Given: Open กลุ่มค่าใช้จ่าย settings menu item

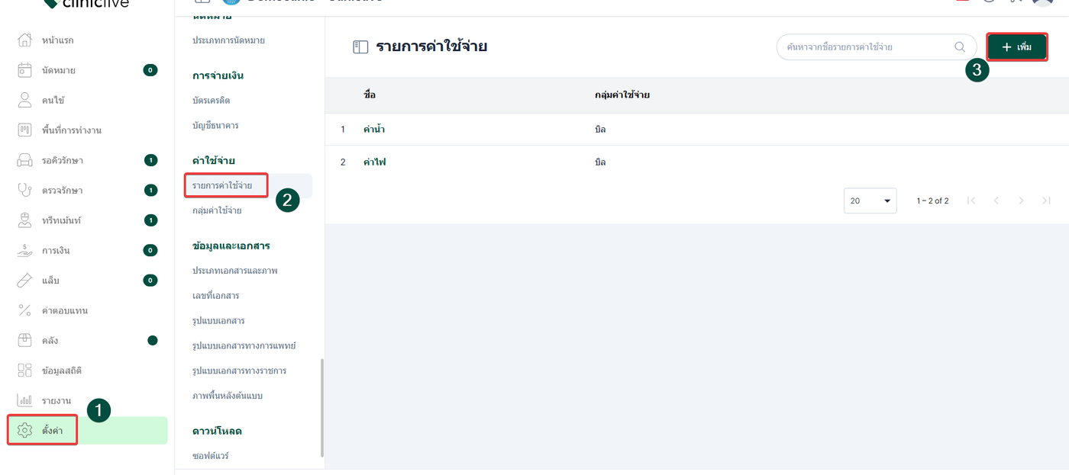Looking at the screenshot, I should 217,210.
